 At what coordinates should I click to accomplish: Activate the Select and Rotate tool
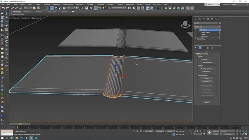(x=56, y=8)
